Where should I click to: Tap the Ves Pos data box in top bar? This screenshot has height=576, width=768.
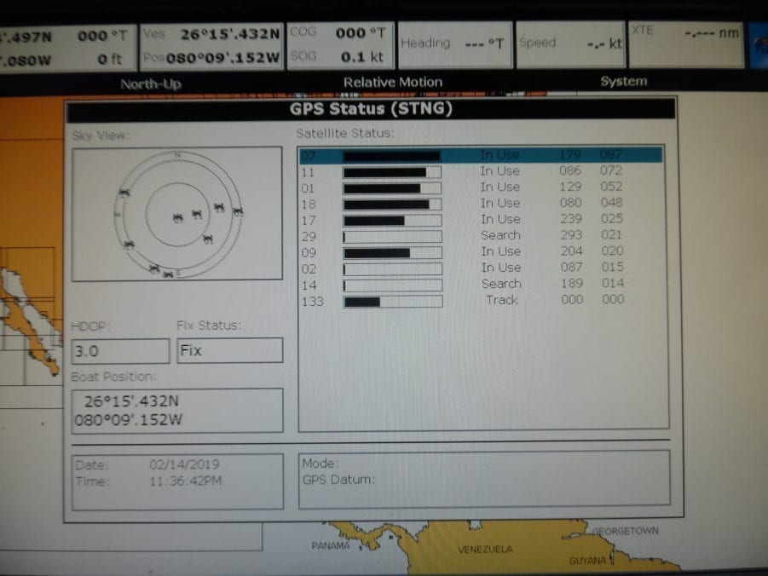211,47
